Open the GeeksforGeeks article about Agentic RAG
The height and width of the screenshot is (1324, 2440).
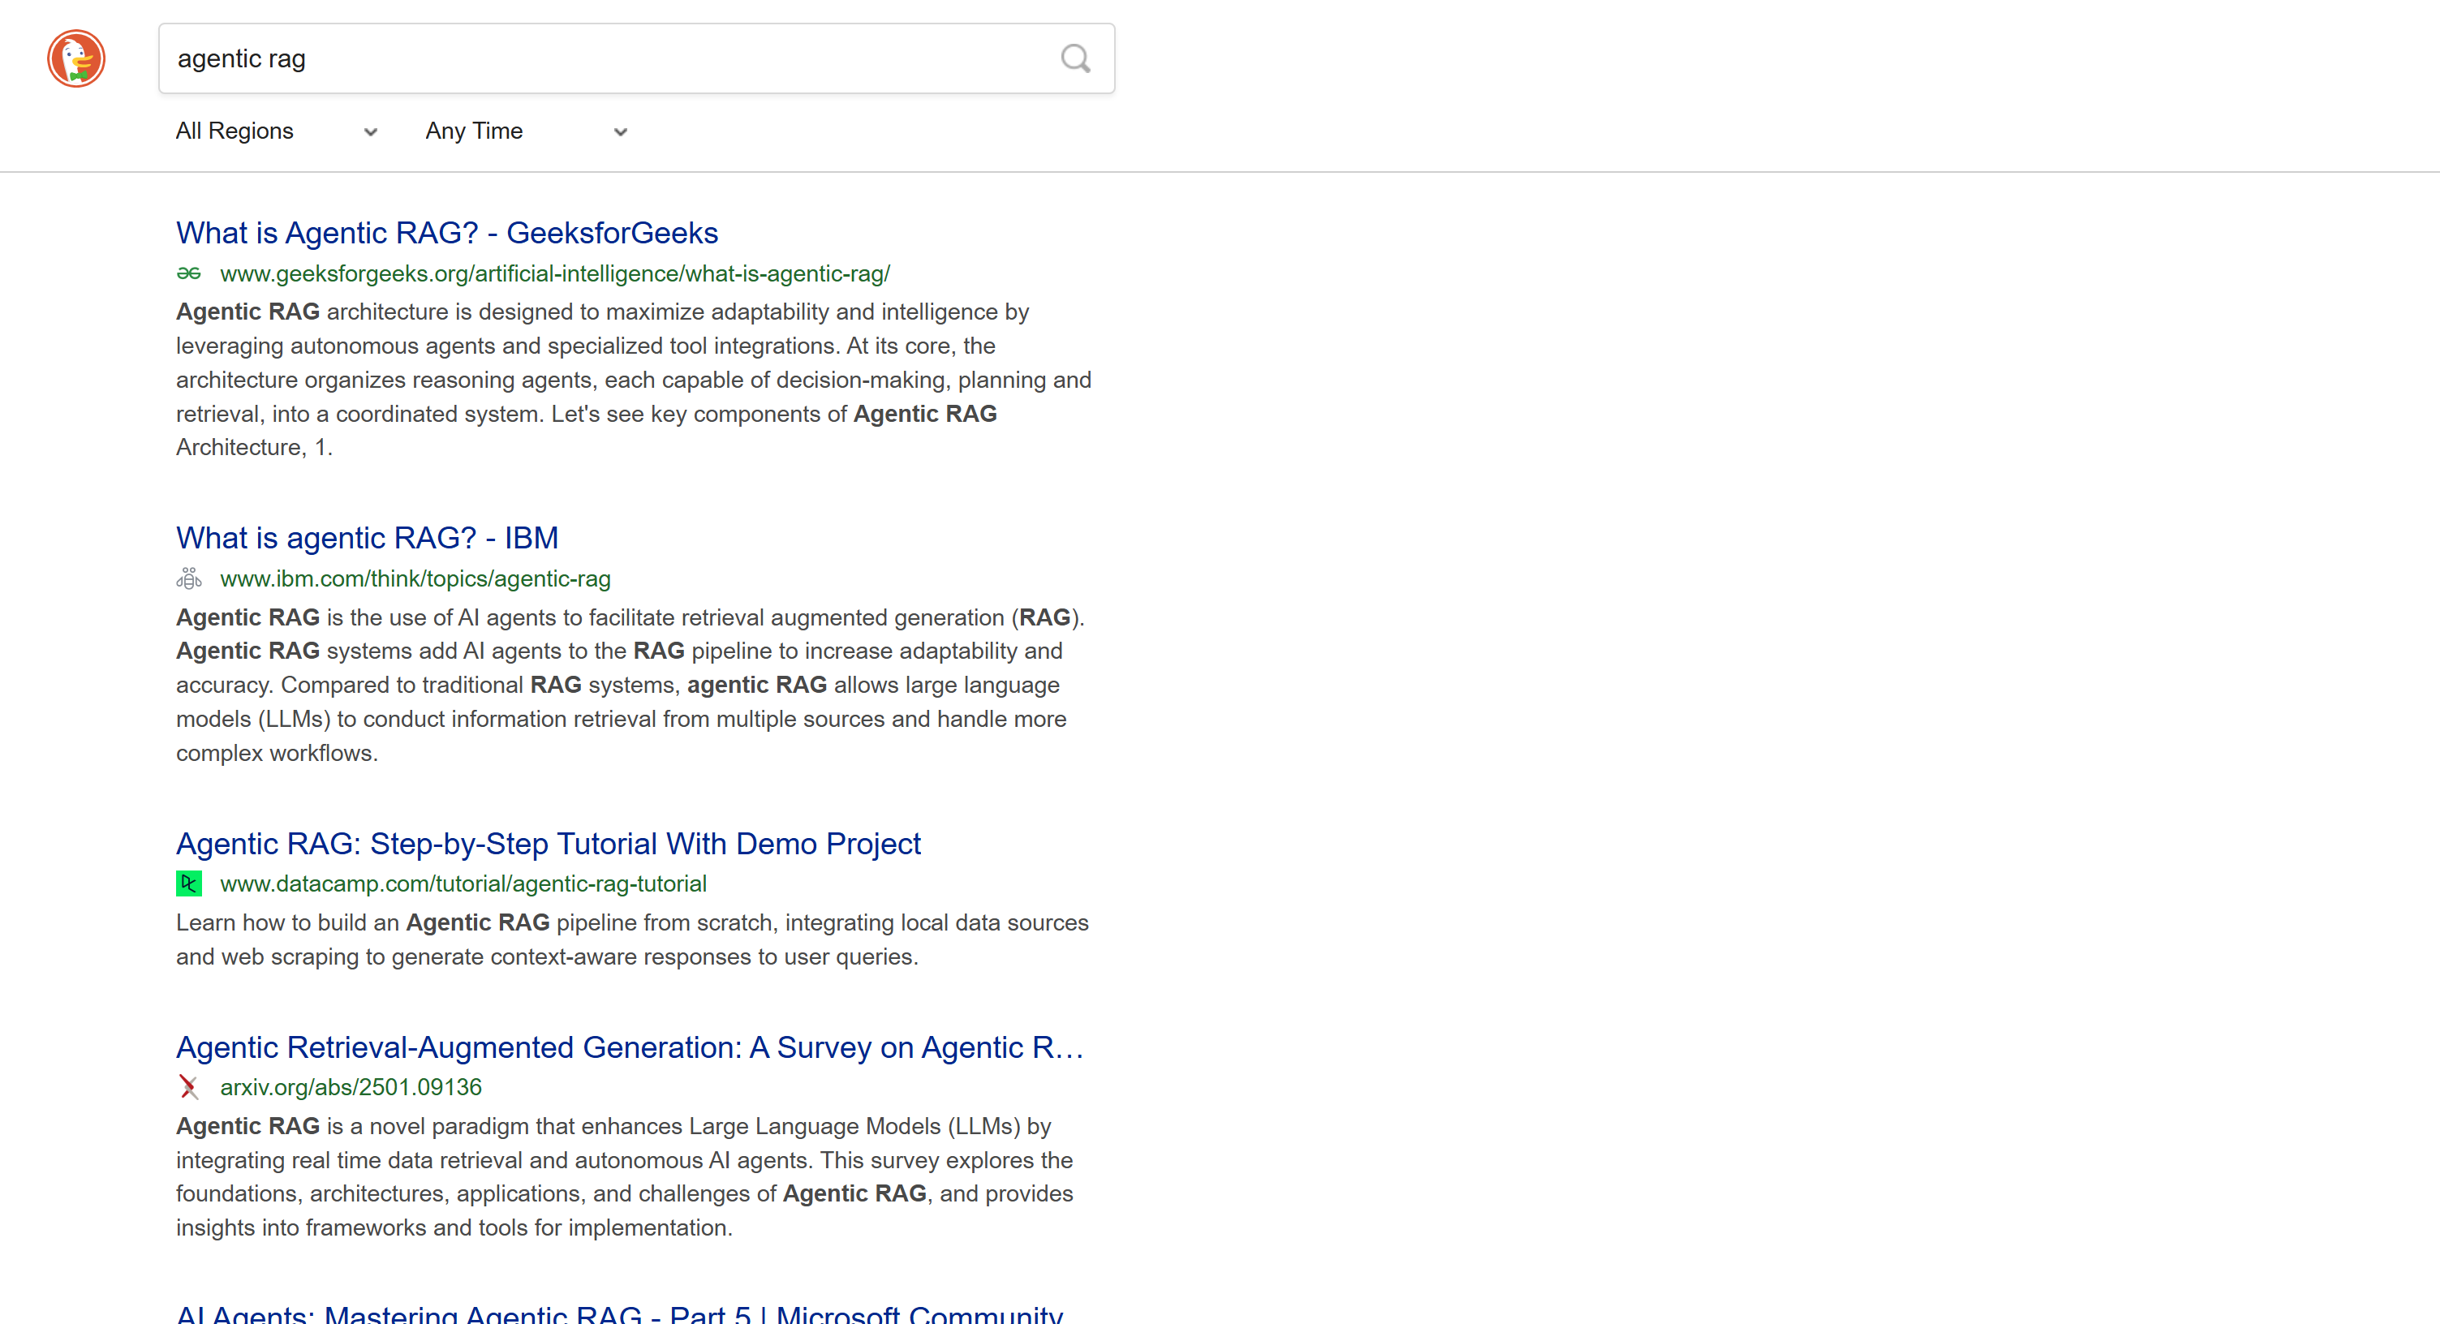[446, 233]
